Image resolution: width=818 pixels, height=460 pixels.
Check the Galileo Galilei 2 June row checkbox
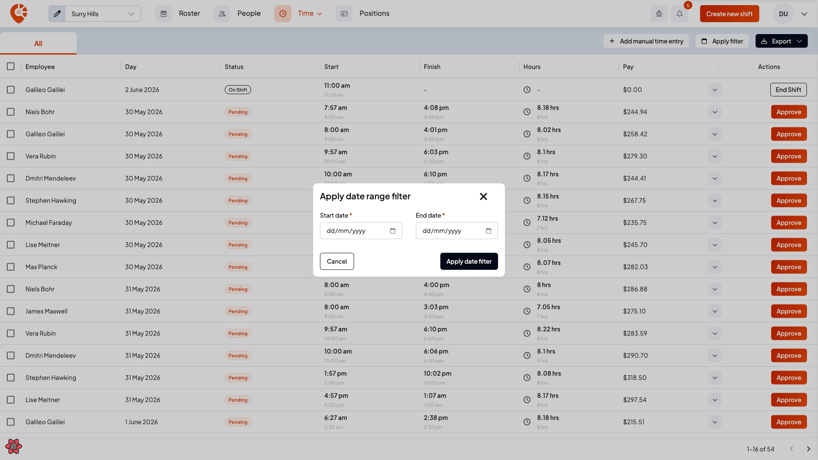[x=11, y=90]
